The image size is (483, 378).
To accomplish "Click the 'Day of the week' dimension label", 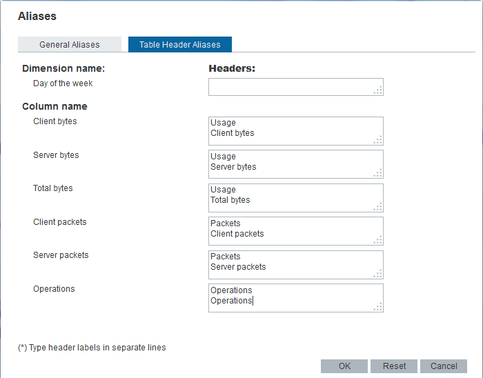I will pyautogui.click(x=63, y=83).
